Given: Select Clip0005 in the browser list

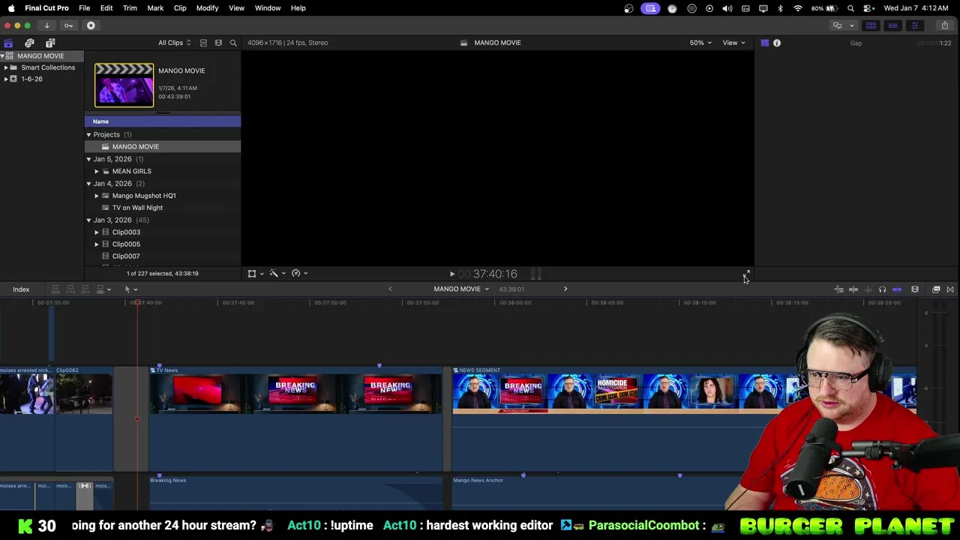Looking at the screenshot, I should (x=162, y=244).
